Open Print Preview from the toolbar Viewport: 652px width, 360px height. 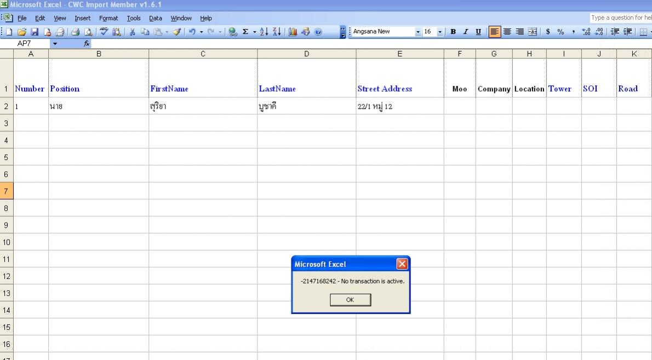point(88,32)
